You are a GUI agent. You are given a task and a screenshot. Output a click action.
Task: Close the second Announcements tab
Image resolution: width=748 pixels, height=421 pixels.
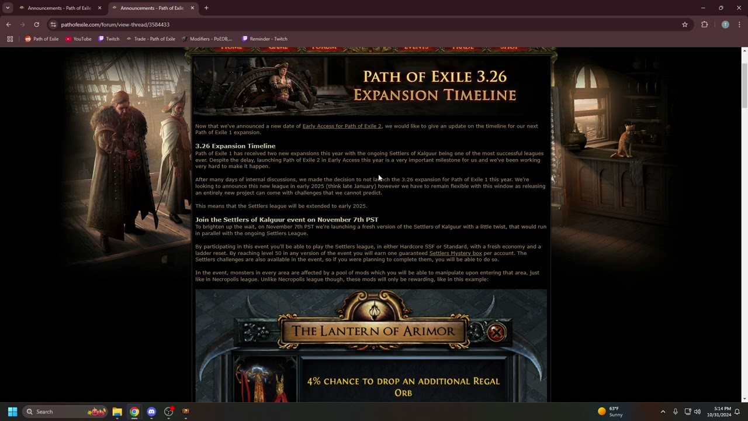(x=192, y=8)
